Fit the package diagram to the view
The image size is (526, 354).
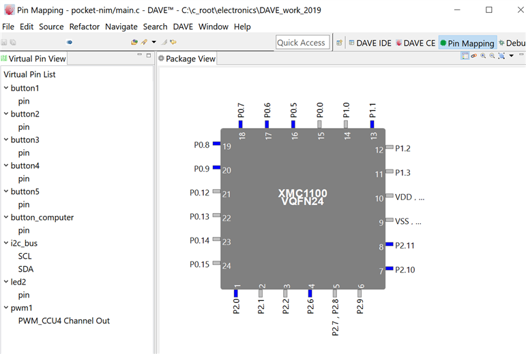tap(501, 56)
